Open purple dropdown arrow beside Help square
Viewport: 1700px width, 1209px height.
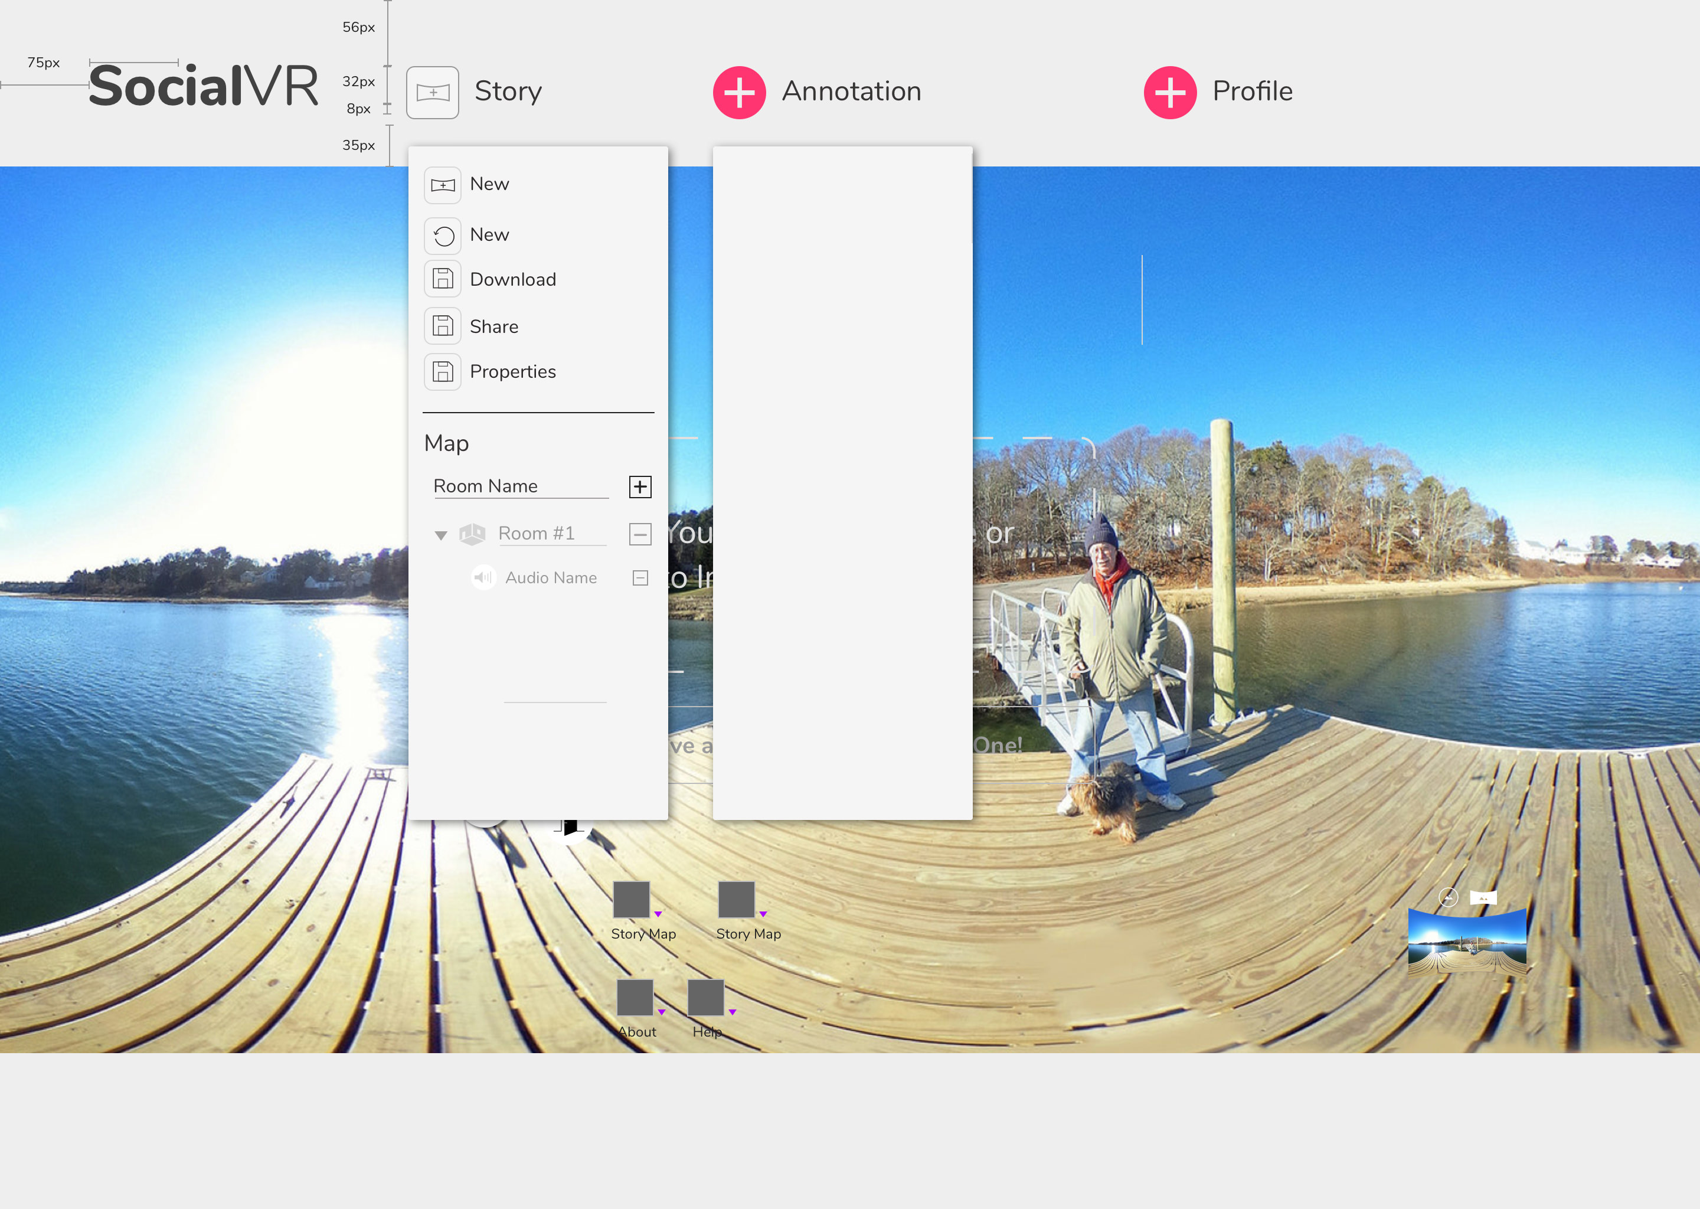tap(733, 1012)
